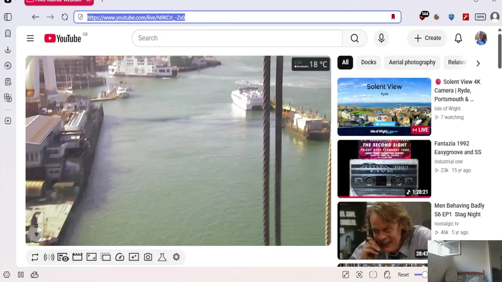Select the Docks filter chip
This screenshot has width=502, height=282.
click(x=369, y=62)
